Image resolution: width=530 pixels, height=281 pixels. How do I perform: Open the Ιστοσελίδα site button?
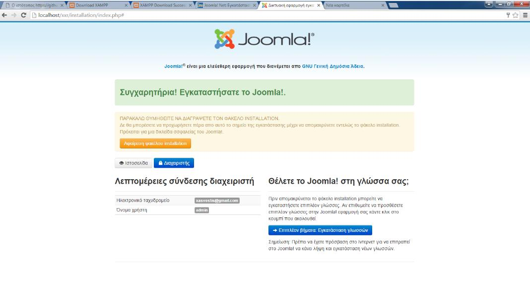coord(133,163)
